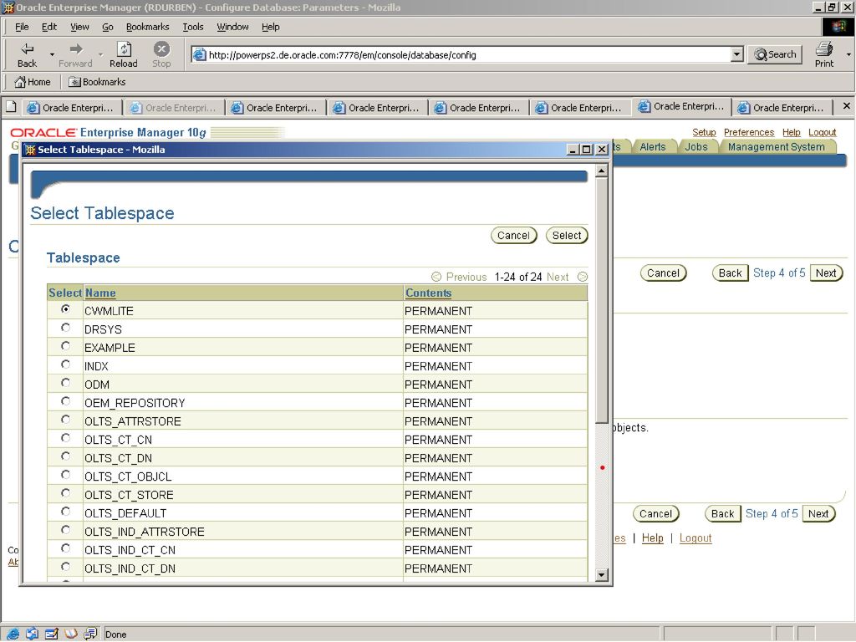The width and height of the screenshot is (856, 642).
Task: Click the upper Back wizard button
Action: (x=730, y=273)
